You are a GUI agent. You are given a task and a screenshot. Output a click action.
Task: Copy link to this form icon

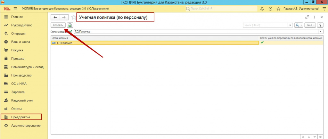coord(307,17)
